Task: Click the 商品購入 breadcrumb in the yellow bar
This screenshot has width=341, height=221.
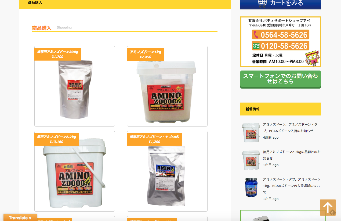Action: pos(35,2)
